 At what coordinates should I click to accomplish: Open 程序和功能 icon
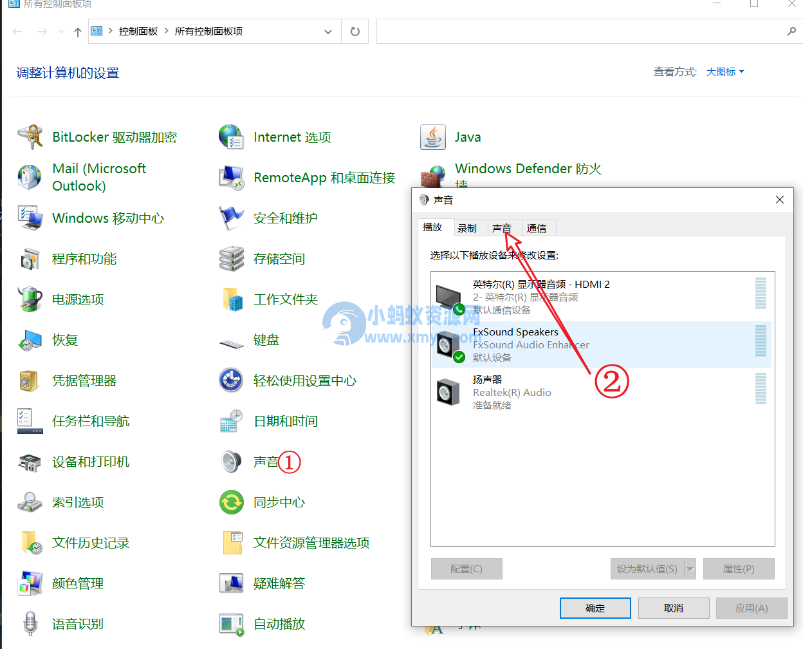tap(30, 259)
